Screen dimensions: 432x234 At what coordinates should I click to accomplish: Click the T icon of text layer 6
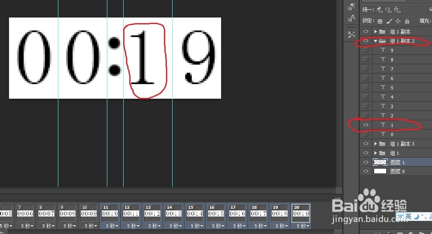point(383,78)
